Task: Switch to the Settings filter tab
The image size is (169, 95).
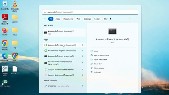Action: [x=87, y=19]
